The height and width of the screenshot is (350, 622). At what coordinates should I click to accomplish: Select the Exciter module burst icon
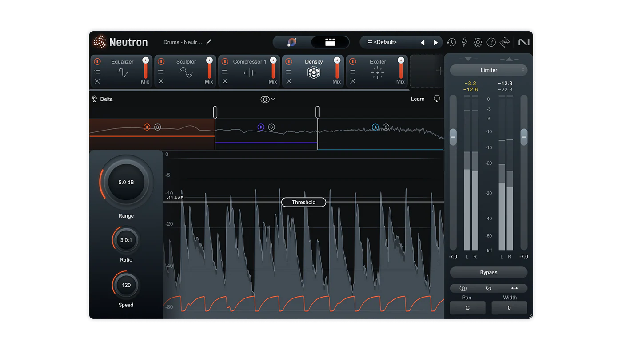tap(378, 72)
